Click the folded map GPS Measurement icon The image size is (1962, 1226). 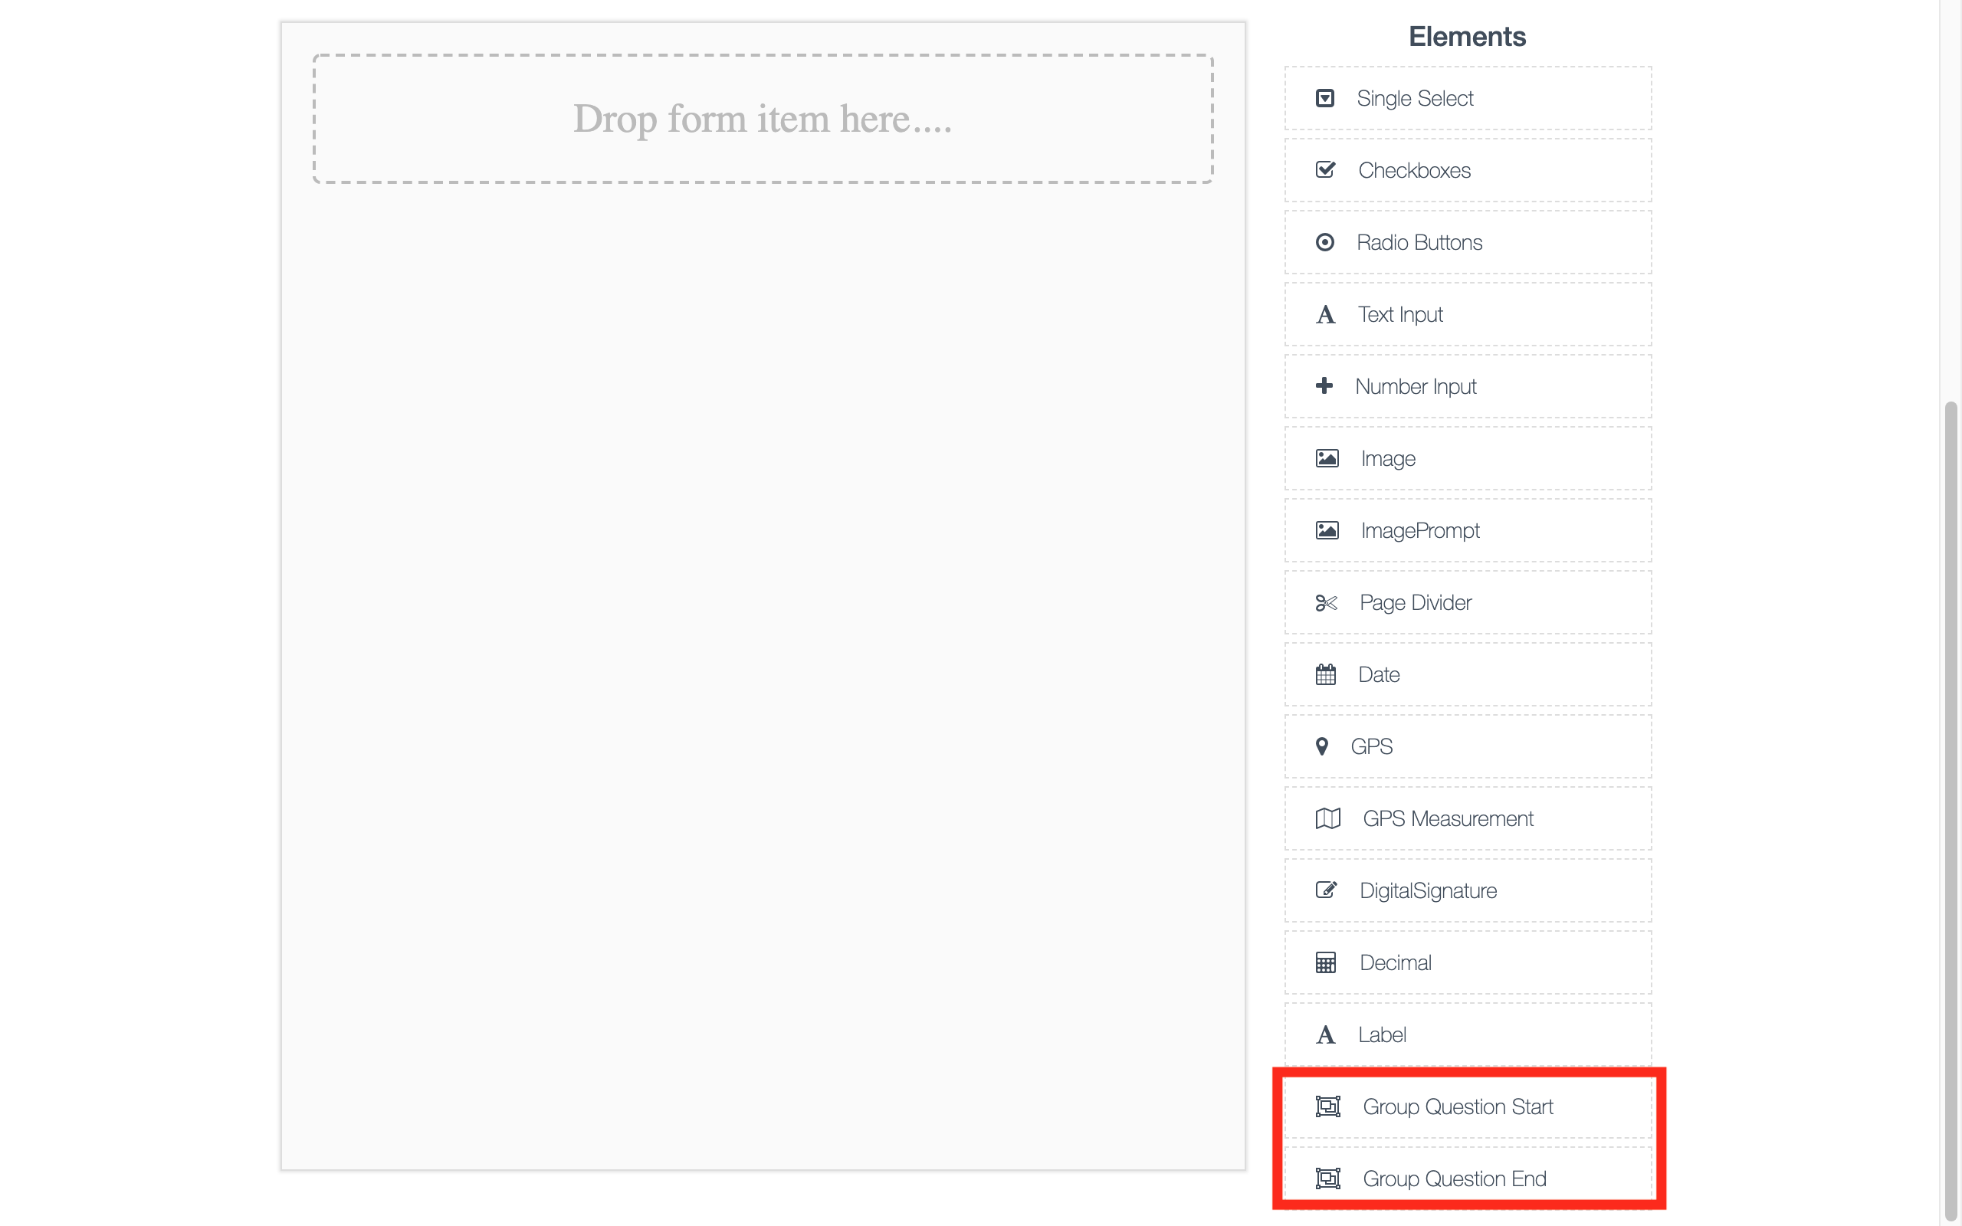click(1327, 819)
